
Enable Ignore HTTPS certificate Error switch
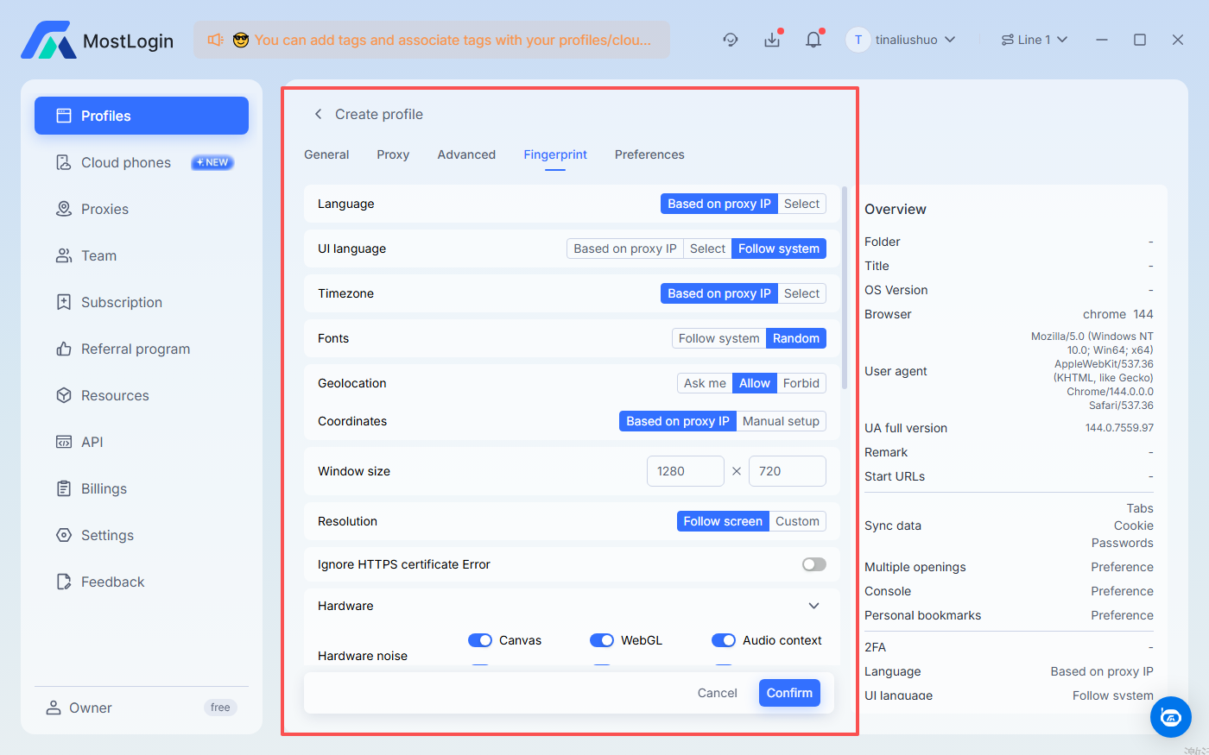pyautogui.click(x=813, y=564)
